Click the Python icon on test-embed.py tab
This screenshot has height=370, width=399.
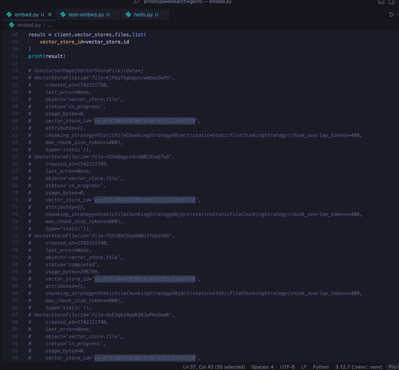[x=63, y=15]
